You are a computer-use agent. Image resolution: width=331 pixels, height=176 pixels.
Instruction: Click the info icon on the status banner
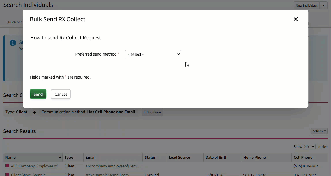[12, 43]
